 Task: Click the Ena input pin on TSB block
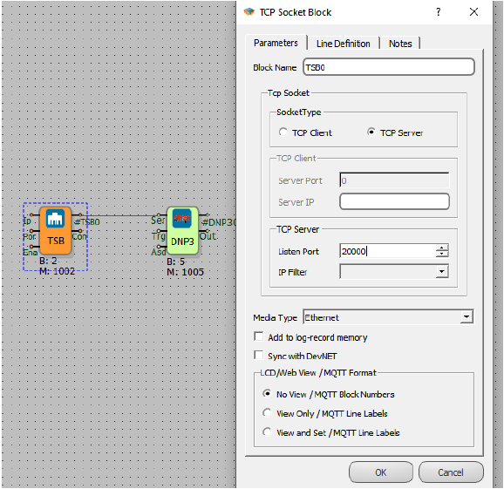[x=31, y=247]
